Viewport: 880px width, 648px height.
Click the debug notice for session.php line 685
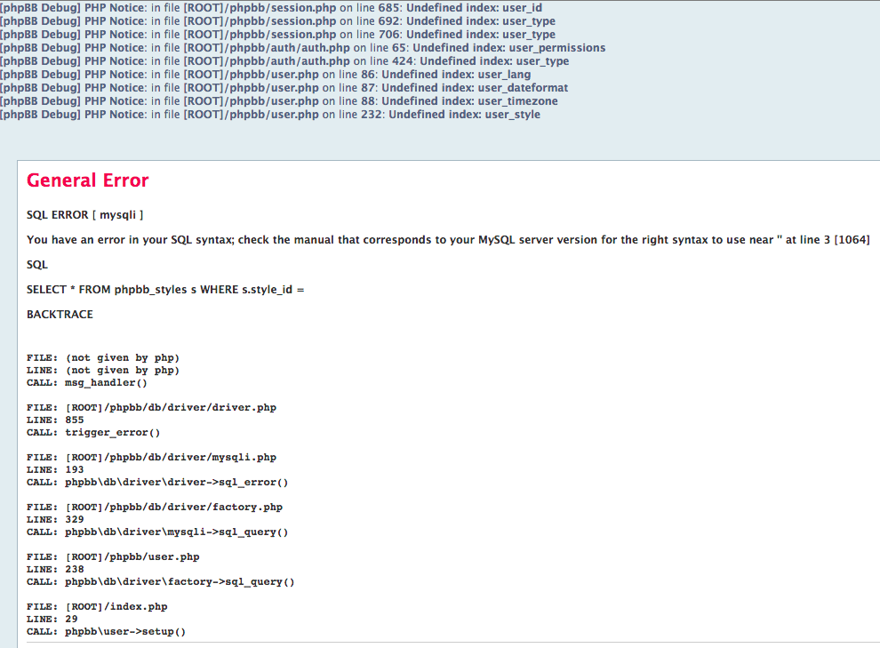pyautogui.click(x=271, y=8)
